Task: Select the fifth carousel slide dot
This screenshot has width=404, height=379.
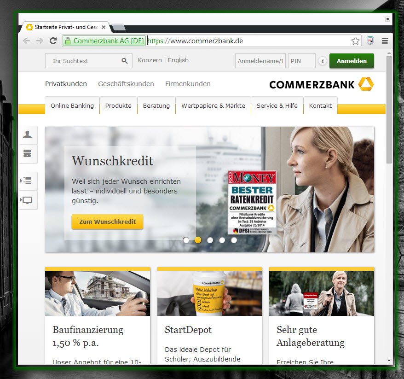Action: (234, 240)
